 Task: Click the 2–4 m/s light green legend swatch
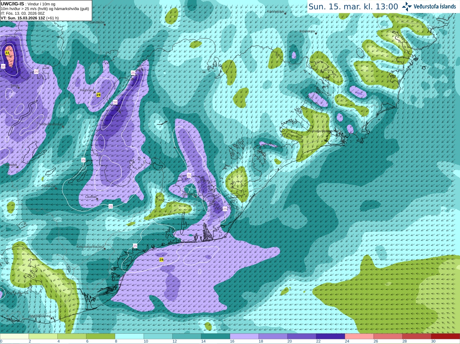click(x=43, y=336)
